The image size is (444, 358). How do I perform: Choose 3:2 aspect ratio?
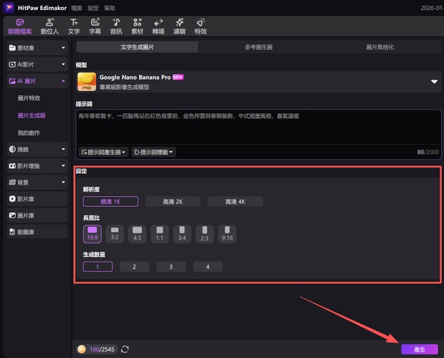[x=115, y=234]
